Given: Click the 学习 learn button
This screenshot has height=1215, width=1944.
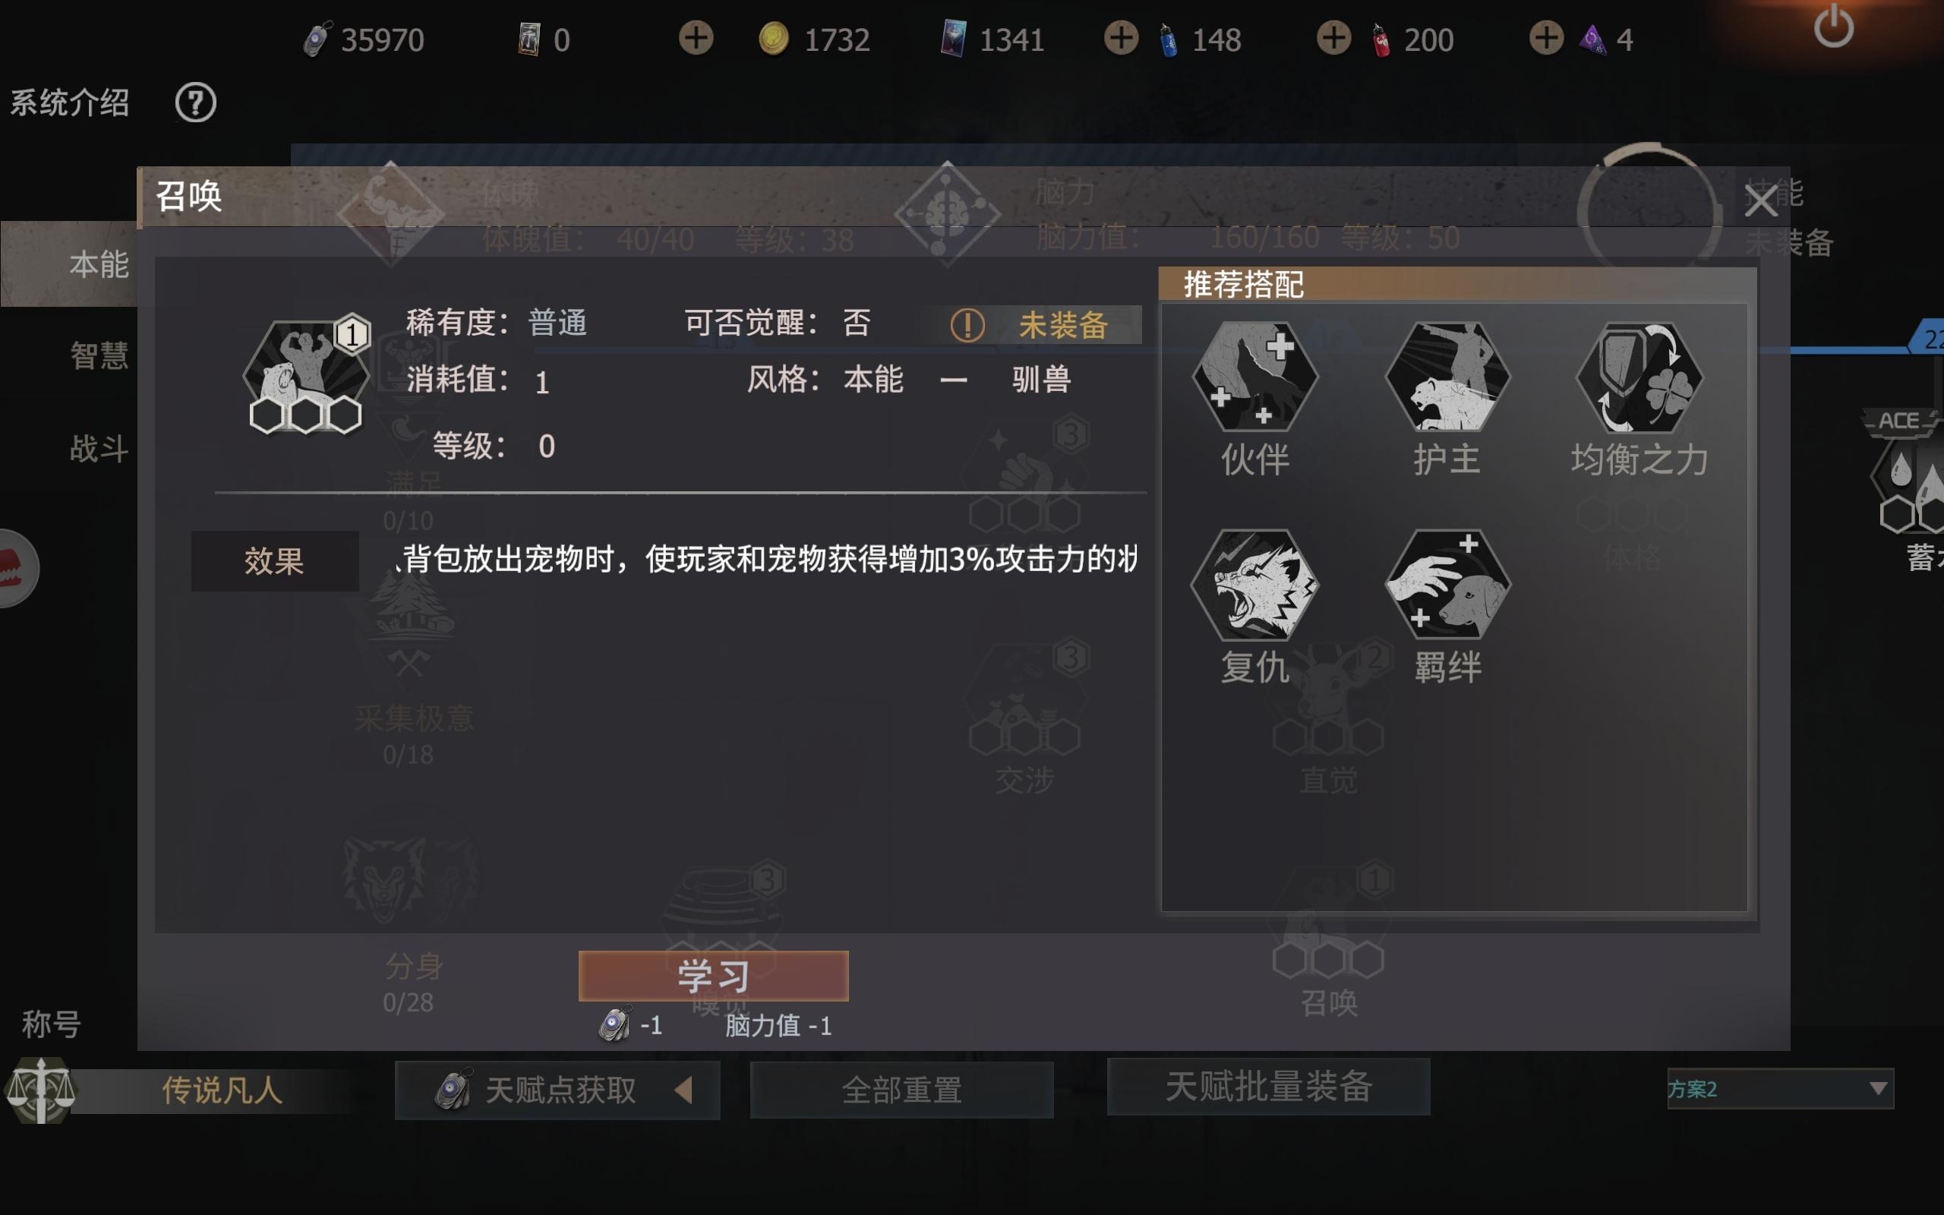Looking at the screenshot, I should click(x=713, y=976).
